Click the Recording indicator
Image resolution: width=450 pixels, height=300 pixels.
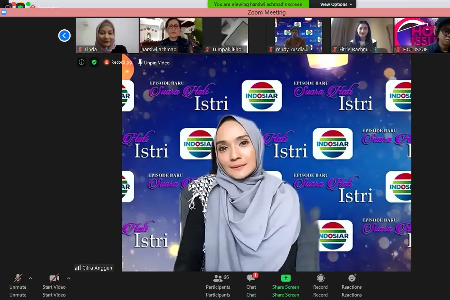tap(118, 62)
